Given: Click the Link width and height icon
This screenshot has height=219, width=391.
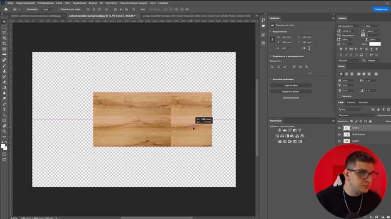Looking at the screenshot, I should 272,39.
